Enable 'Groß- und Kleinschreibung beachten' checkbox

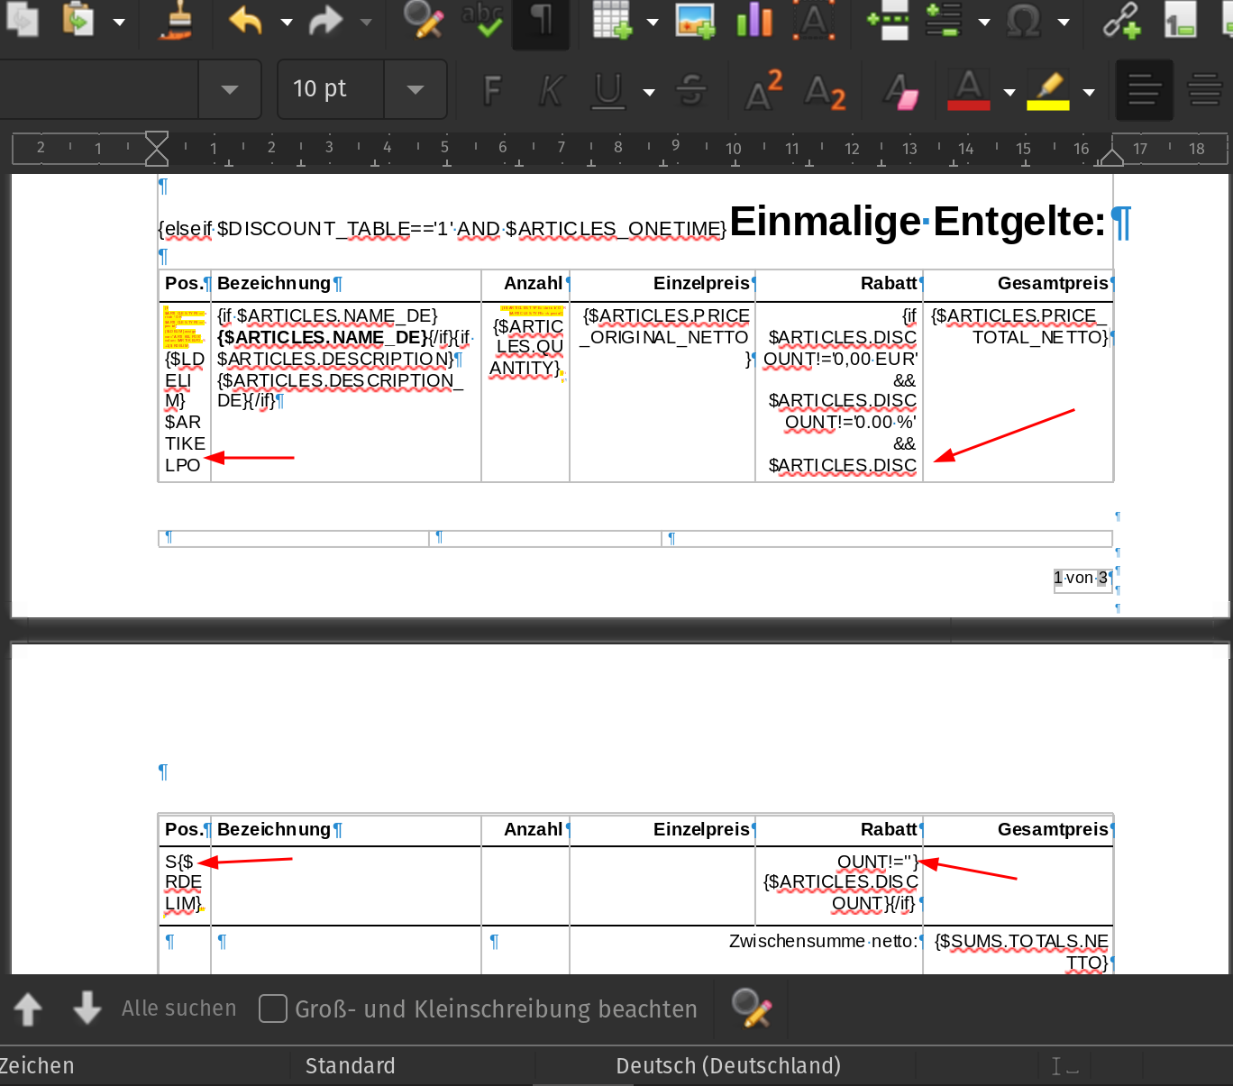[x=273, y=1008]
